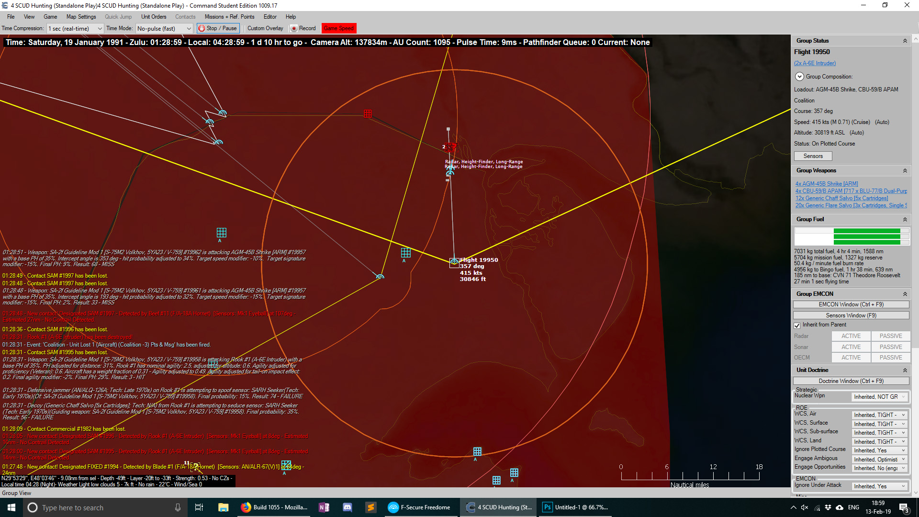The image size is (919, 517).
Task: Open the Unit Orders menu
Action: click(153, 16)
